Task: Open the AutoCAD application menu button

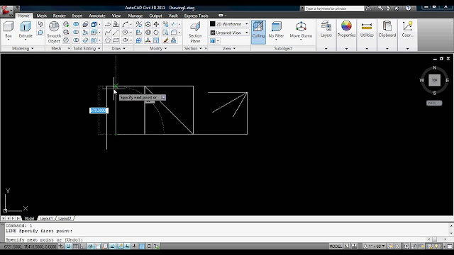Action: coord(6,11)
